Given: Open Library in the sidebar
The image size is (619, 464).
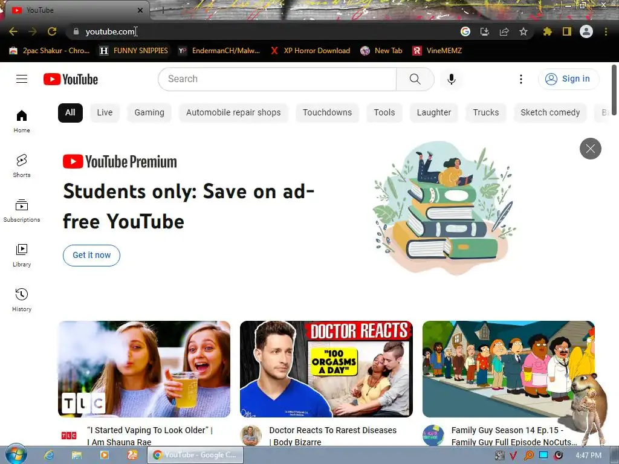Looking at the screenshot, I should pyautogui.click(x=22, y=256).
